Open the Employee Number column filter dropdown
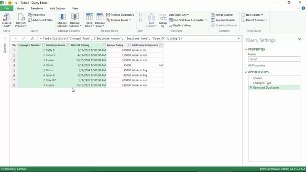The width and height of the screenshot is (306, 172). tap(43, 45)
